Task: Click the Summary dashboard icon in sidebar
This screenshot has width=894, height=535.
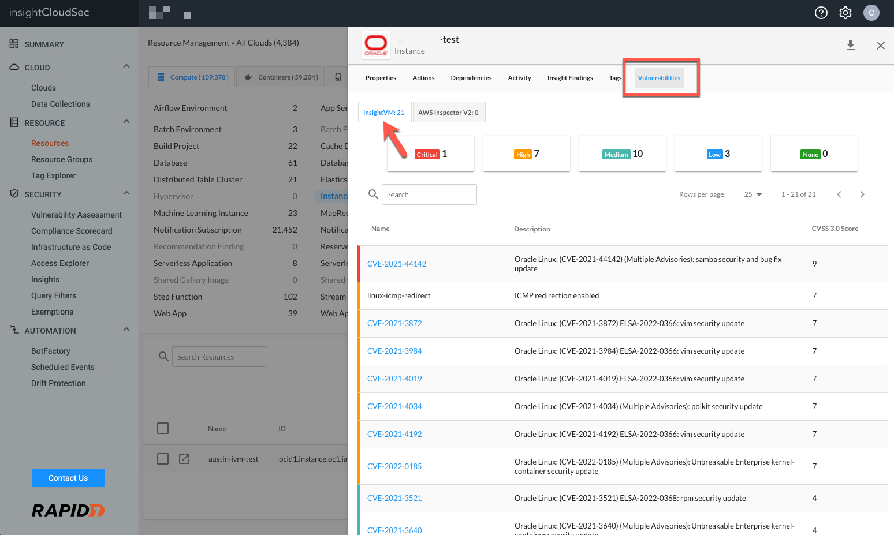Action: (14, 44)
